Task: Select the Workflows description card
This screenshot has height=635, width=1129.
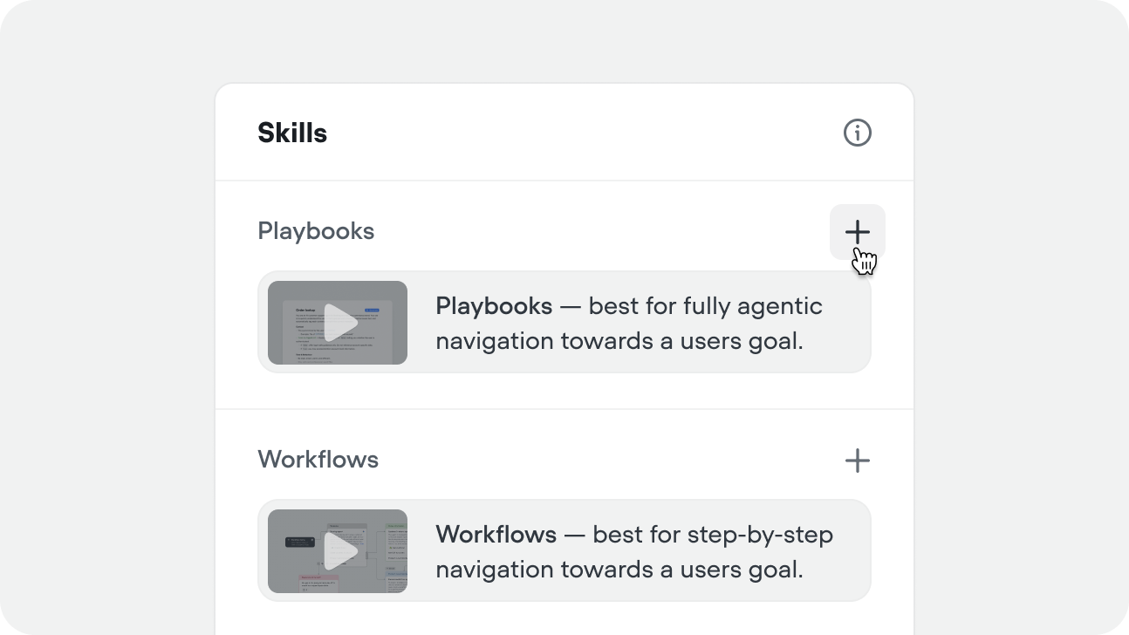Action: 563,550
